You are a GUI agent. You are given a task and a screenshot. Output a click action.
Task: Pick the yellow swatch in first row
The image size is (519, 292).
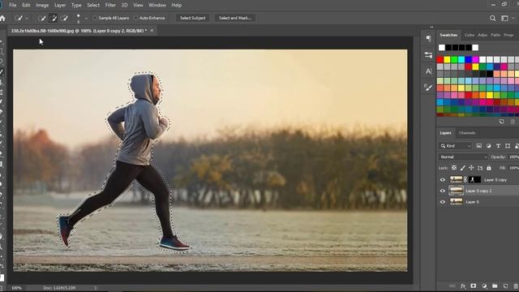tap(447, 59)
